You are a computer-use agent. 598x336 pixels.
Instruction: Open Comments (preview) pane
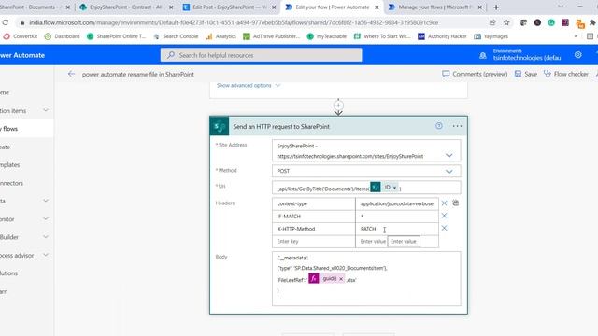click(x=475, y=74)
